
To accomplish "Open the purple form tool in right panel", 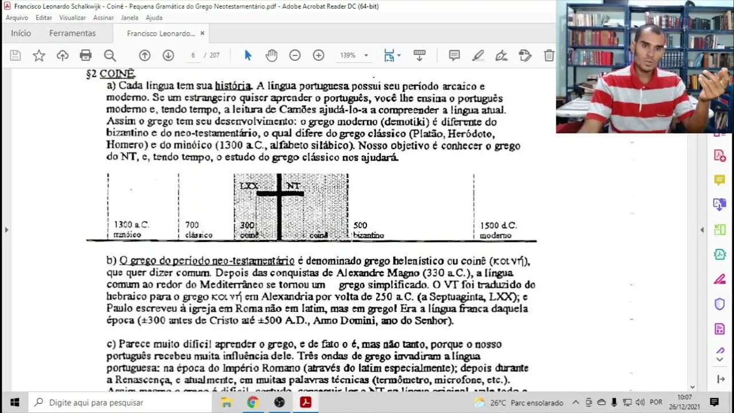I will [x=720, y=329].
